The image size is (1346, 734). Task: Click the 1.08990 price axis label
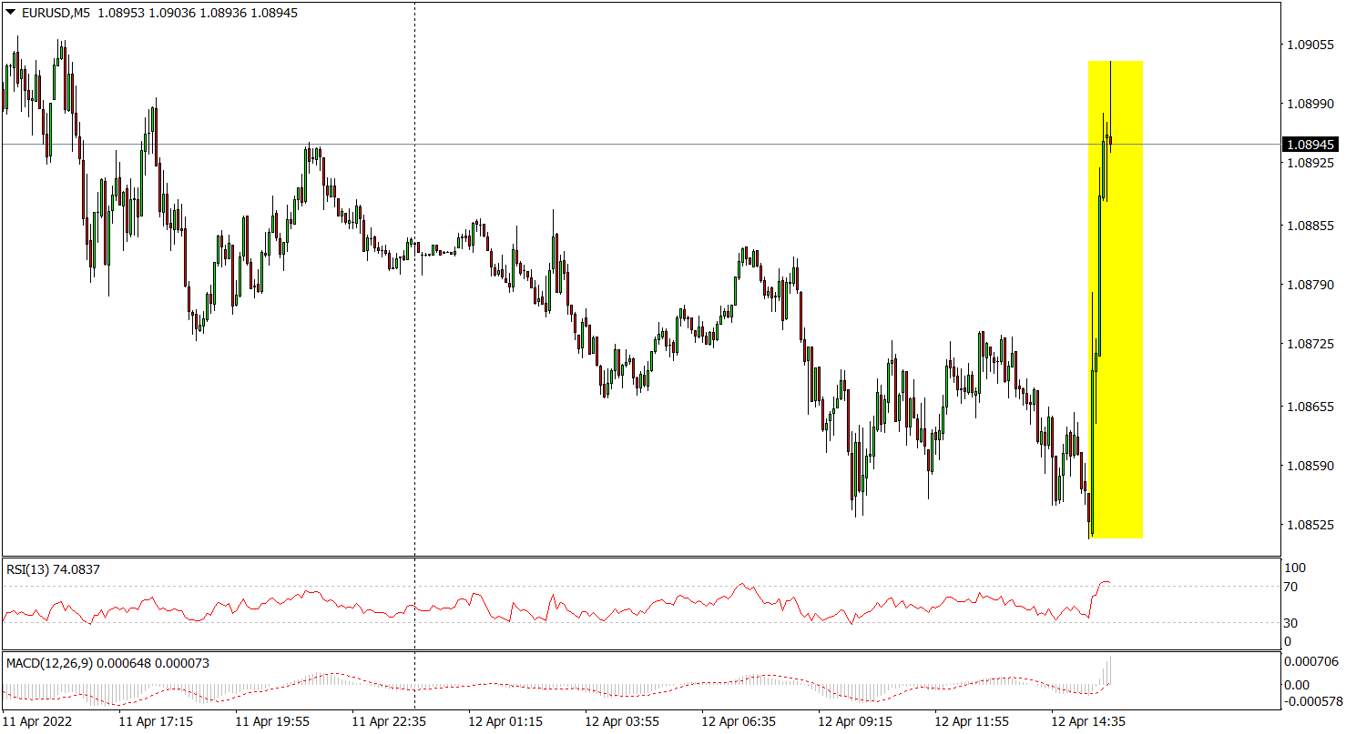click(1310, 105)
